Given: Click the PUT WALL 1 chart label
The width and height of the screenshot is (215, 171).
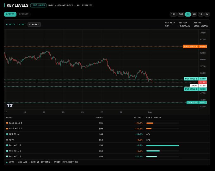Looking at the screenshot, I should coord(191,89).
